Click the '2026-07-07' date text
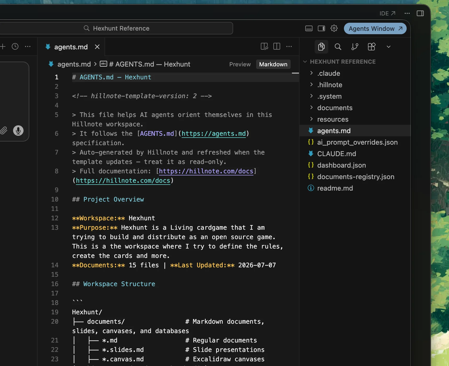 coord(257,265)
